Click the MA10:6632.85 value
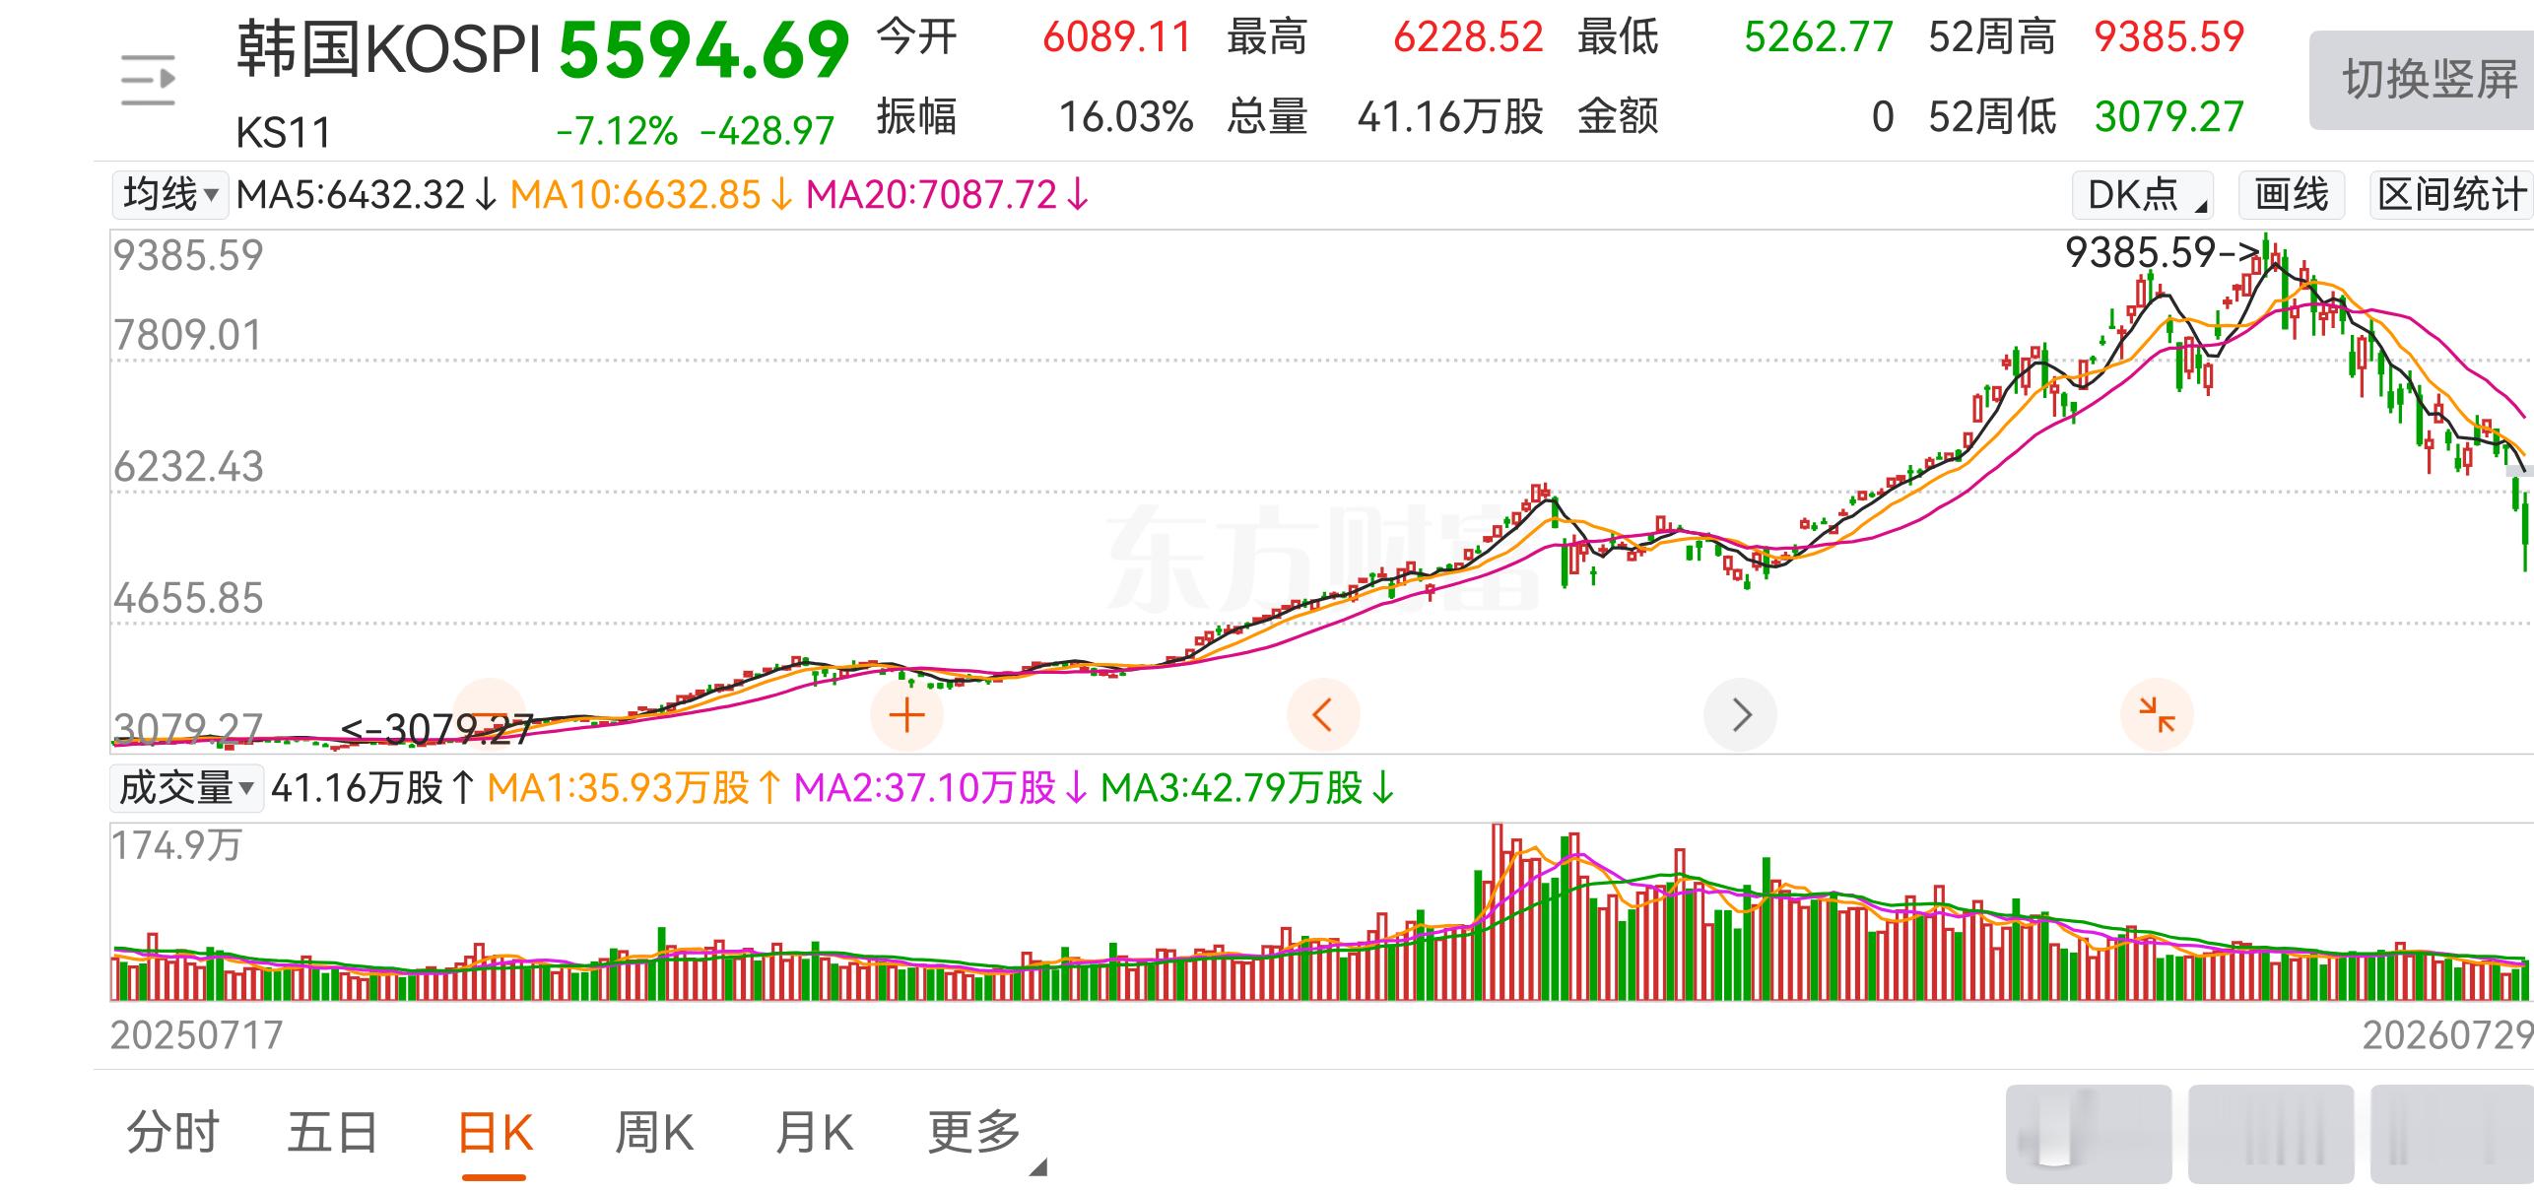The height and width of the screenshot is (1193, 2534). (651, 194)
